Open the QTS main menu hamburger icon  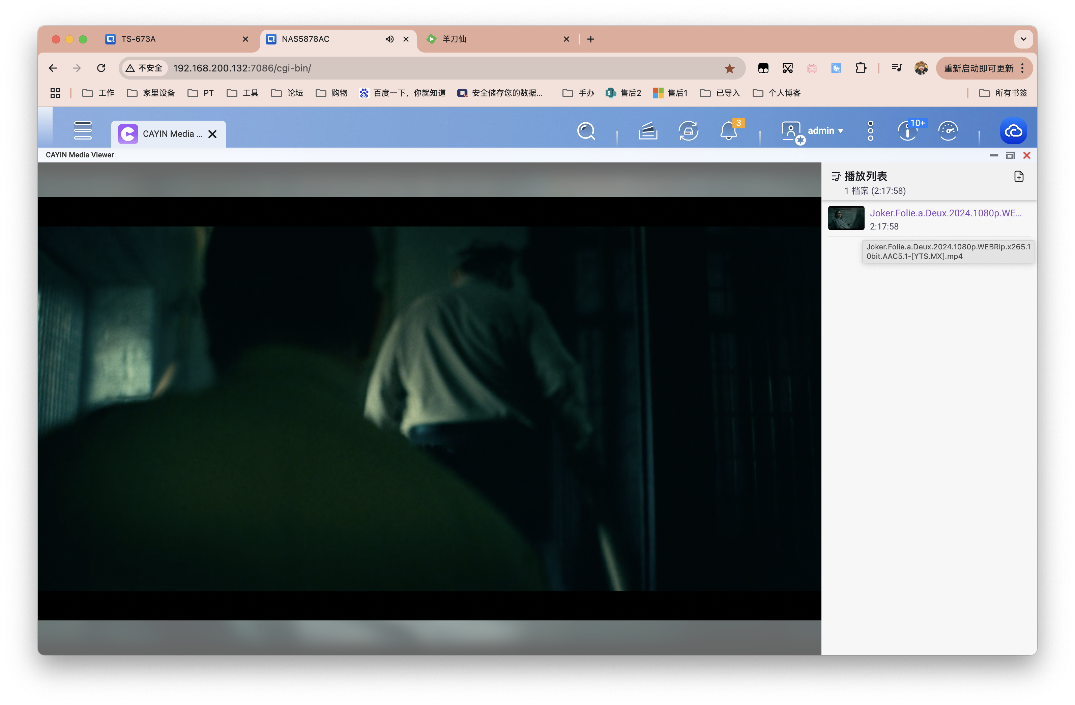[x=83, y=130]
